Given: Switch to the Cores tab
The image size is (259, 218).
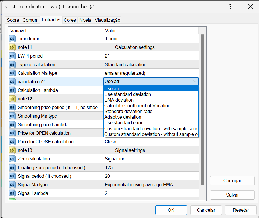Looking at the screenshot, I should tap(70, 20).
